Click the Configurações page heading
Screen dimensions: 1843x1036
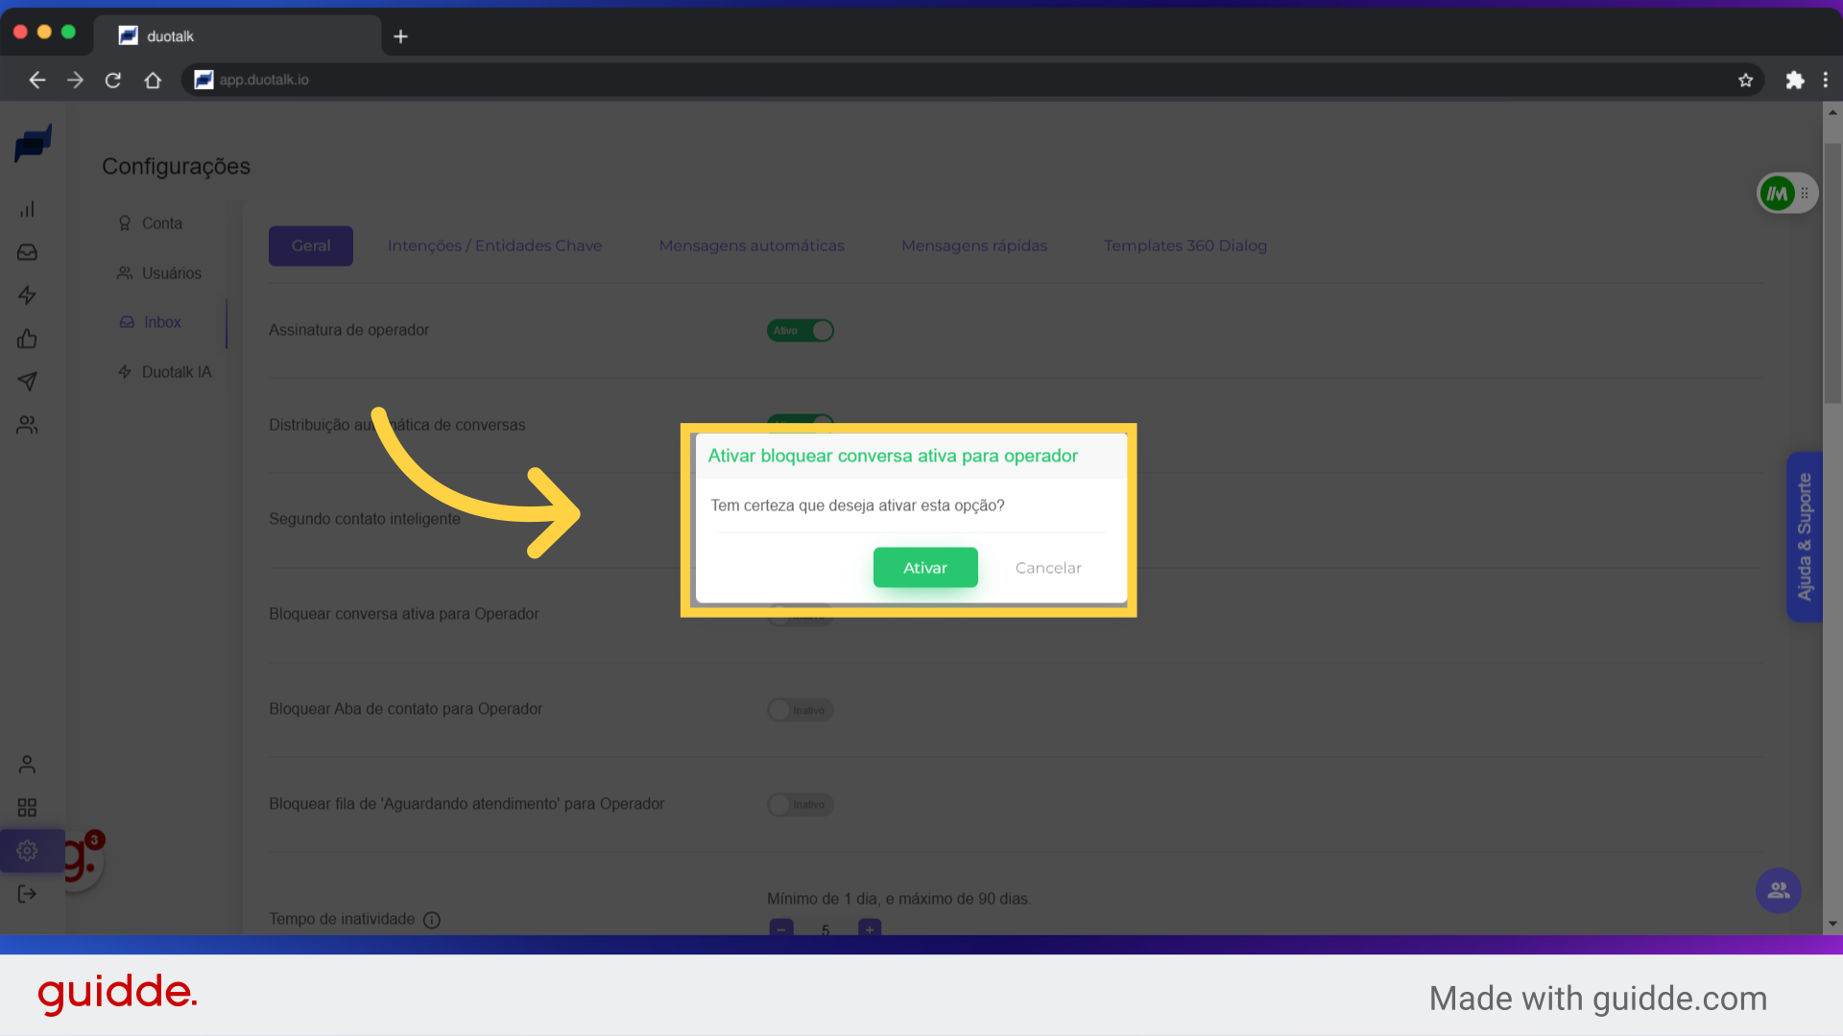(177, 167)
